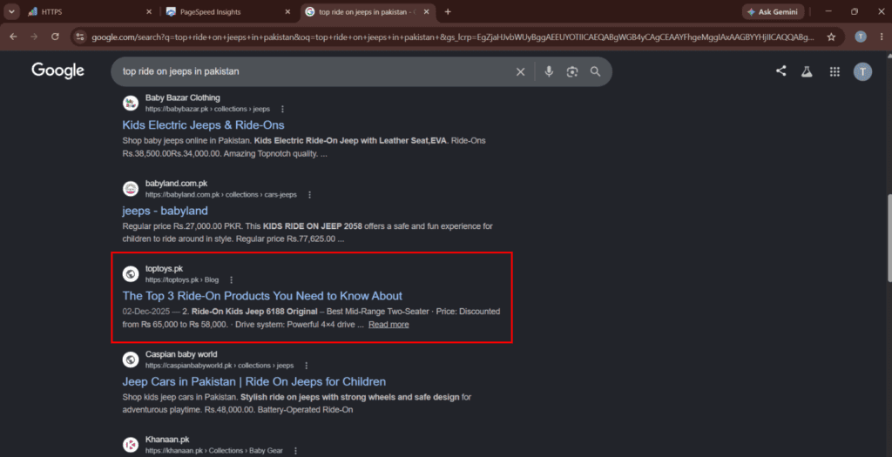The image size is (892, 457).
Task: Click the page vertical scrollbar thumb
Action: [x=889, y=238]
